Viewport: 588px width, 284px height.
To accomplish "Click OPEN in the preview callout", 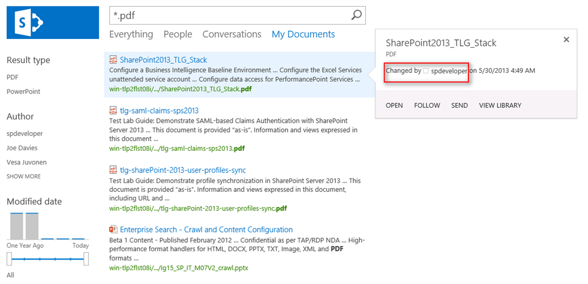I will pyautogui.click(x=394, y=106).
